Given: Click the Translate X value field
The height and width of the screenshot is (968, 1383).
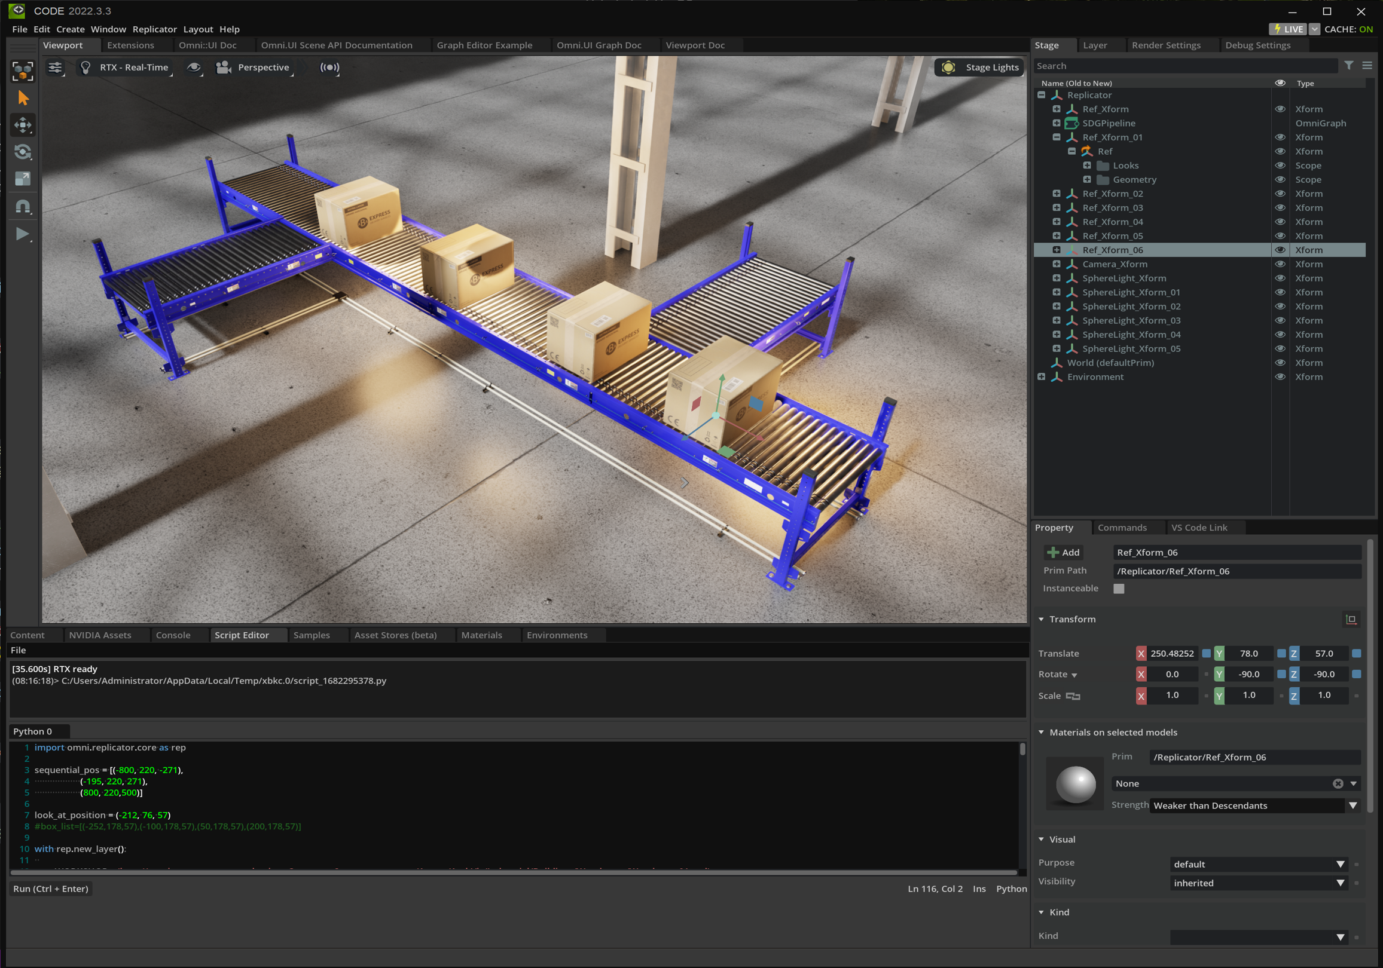Looking at the screenshot, I should [1171, 653].
